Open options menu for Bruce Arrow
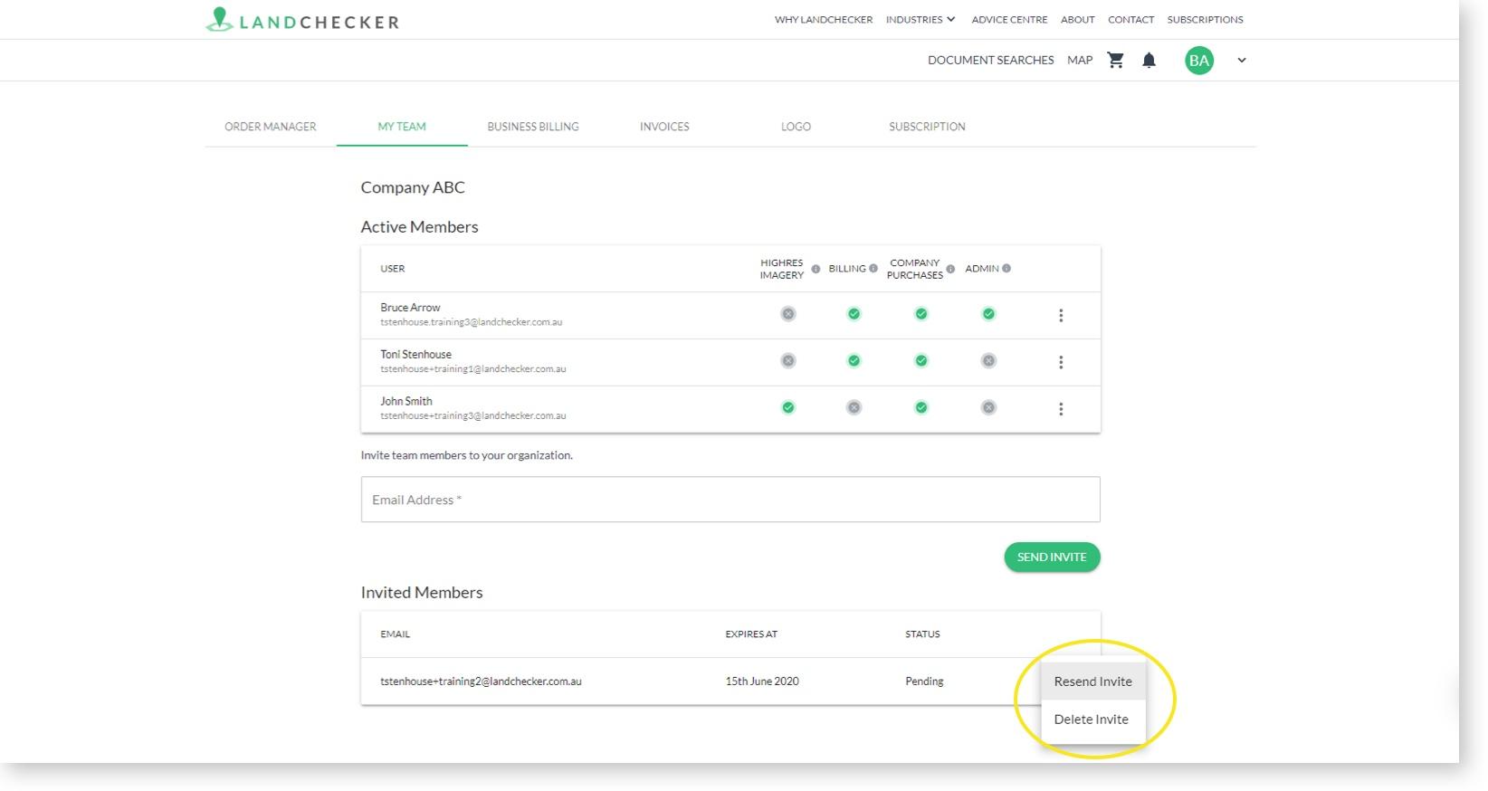The width and height of the screenshot is (1488, 791). (x=1061, y=316)
